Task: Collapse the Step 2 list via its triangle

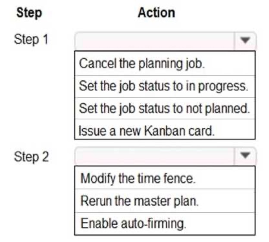Action: click(x=245, y=155)
